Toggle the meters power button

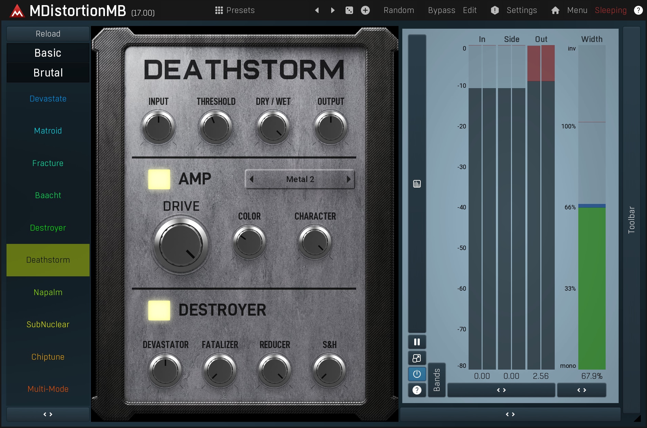point(417,374)
